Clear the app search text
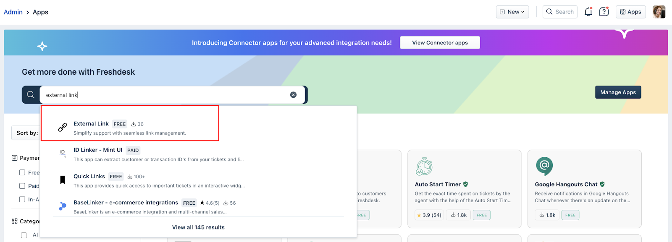Image resolution: width=672 pixels, height=242 pixels. [x=293, y=95]
